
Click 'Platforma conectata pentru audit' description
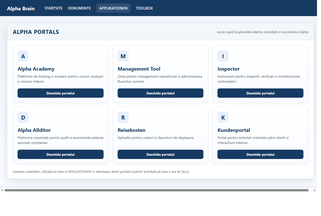pos(60,140)
